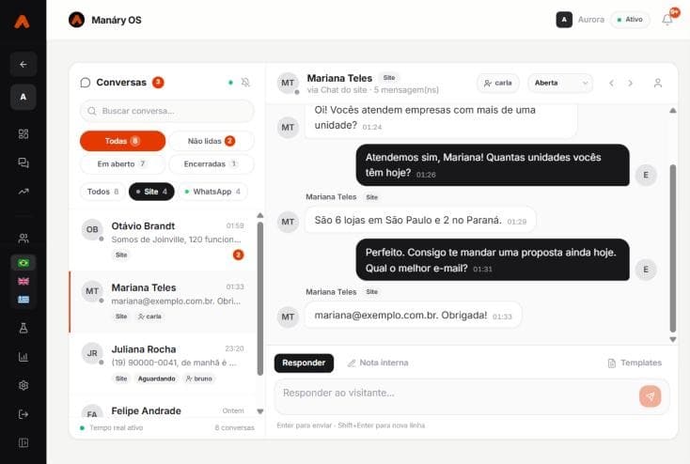Open Templates
The height and width of the screenshot is (464, 690).
click(635, 363)
